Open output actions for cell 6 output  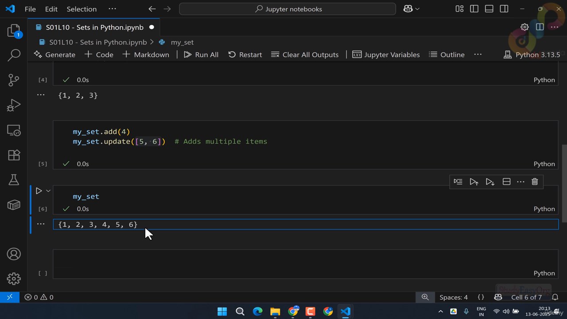click(x=41, y=224)
